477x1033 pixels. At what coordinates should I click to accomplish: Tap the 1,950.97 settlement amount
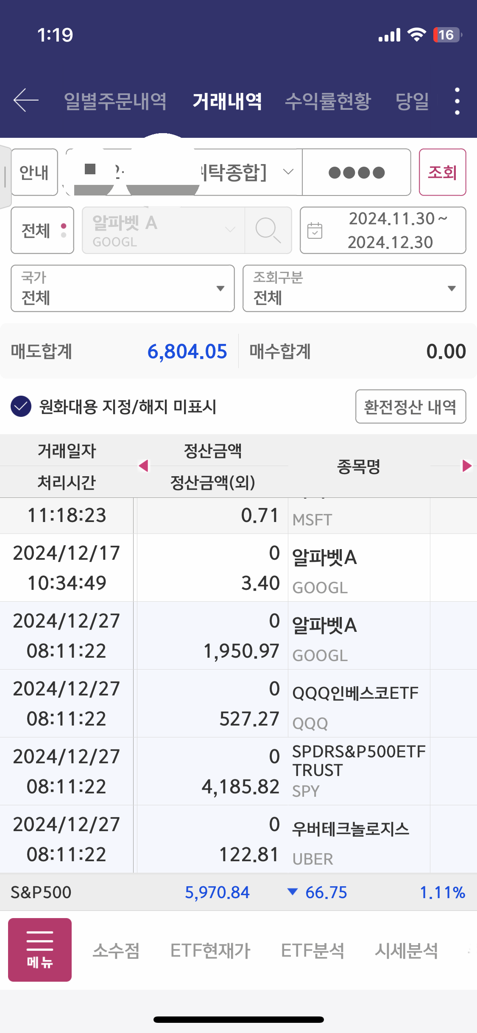(x=241, y=651)
